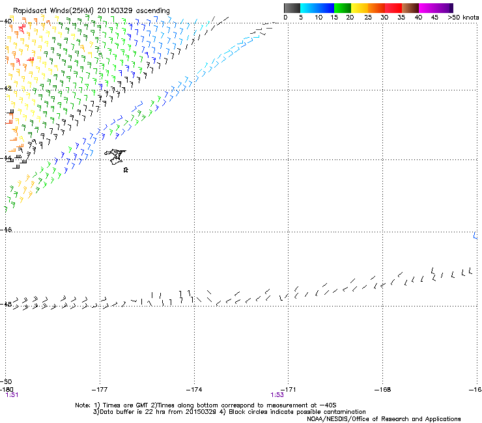Click the 'NOAA/NESDIS/Office of Research and Applications' credit

(x=384, y=419)
